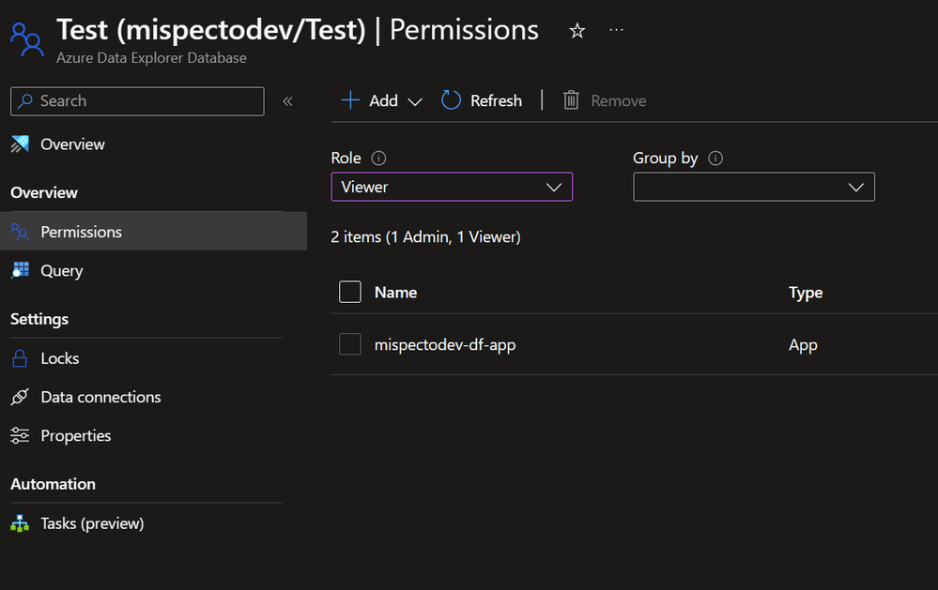
Task: Open Locks settings page
Action: (x=59, y=358)
